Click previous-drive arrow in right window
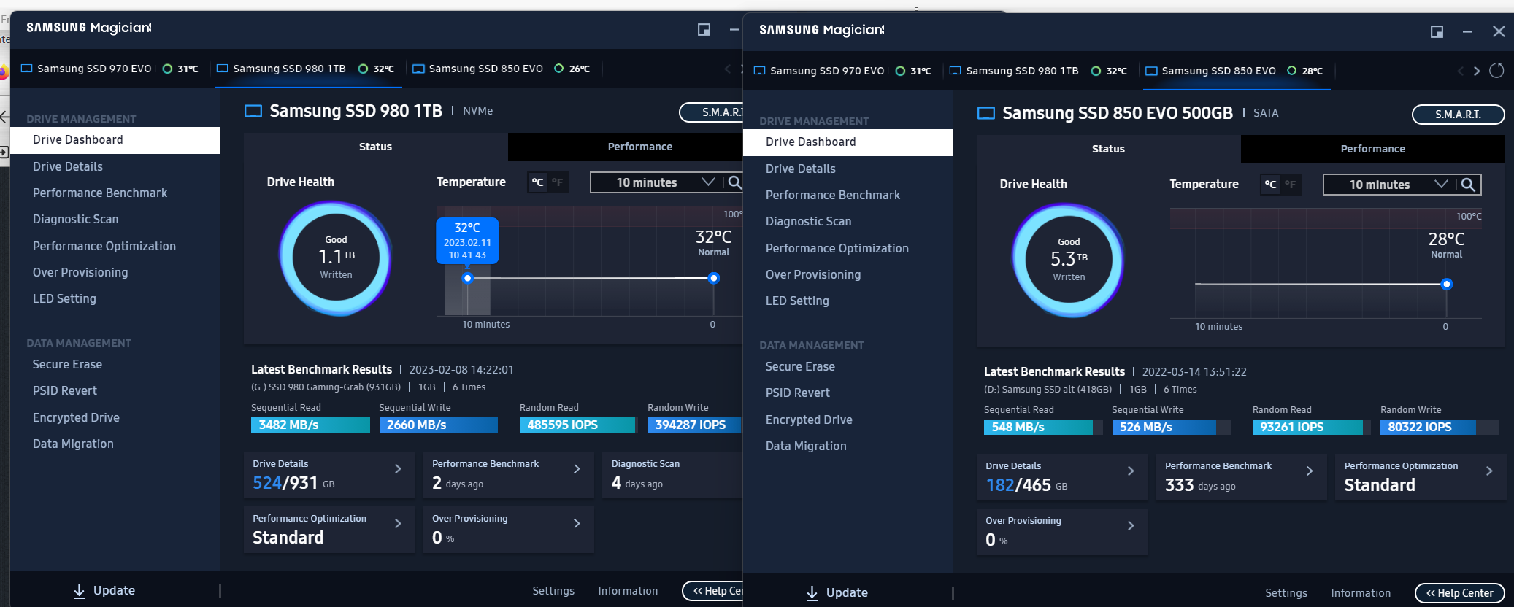Viewport: 1514px width, 607px height. pos(1460,71)
